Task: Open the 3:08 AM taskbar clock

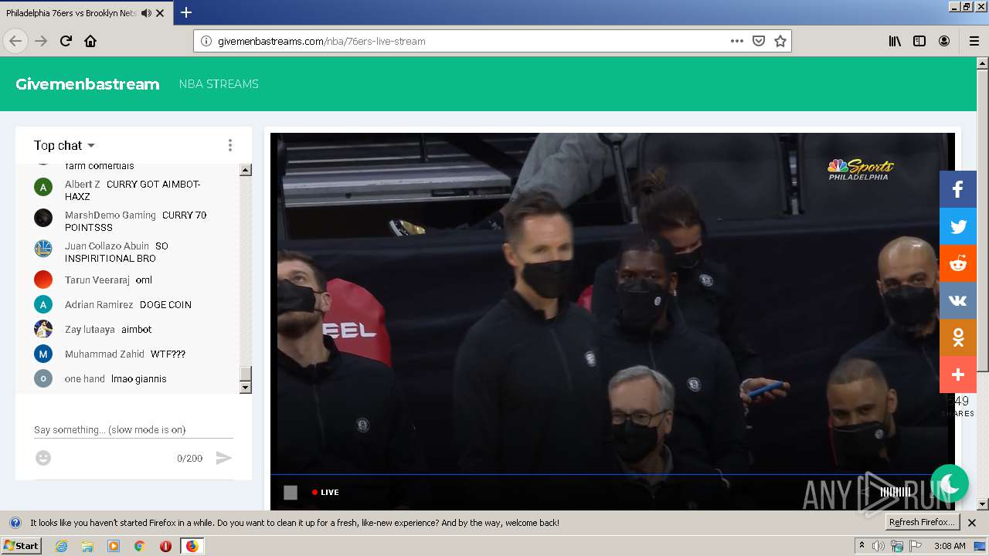Action: (x=950, y=546)
